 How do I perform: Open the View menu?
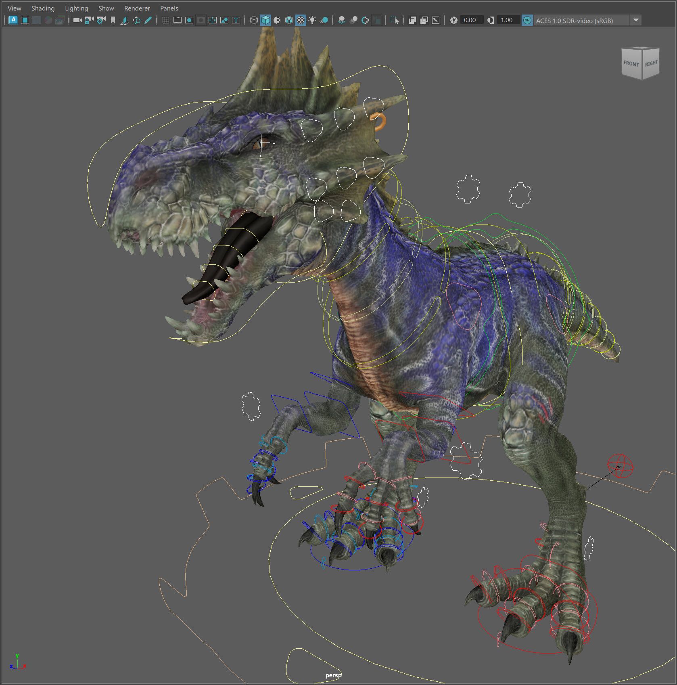15,8
